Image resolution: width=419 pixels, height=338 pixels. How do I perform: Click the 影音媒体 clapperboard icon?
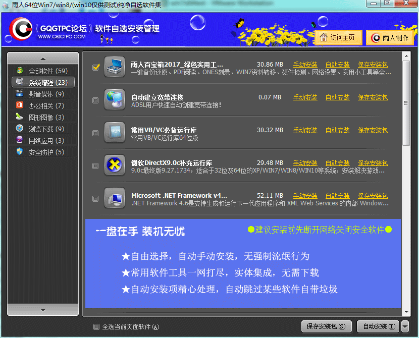click(20, 93)
